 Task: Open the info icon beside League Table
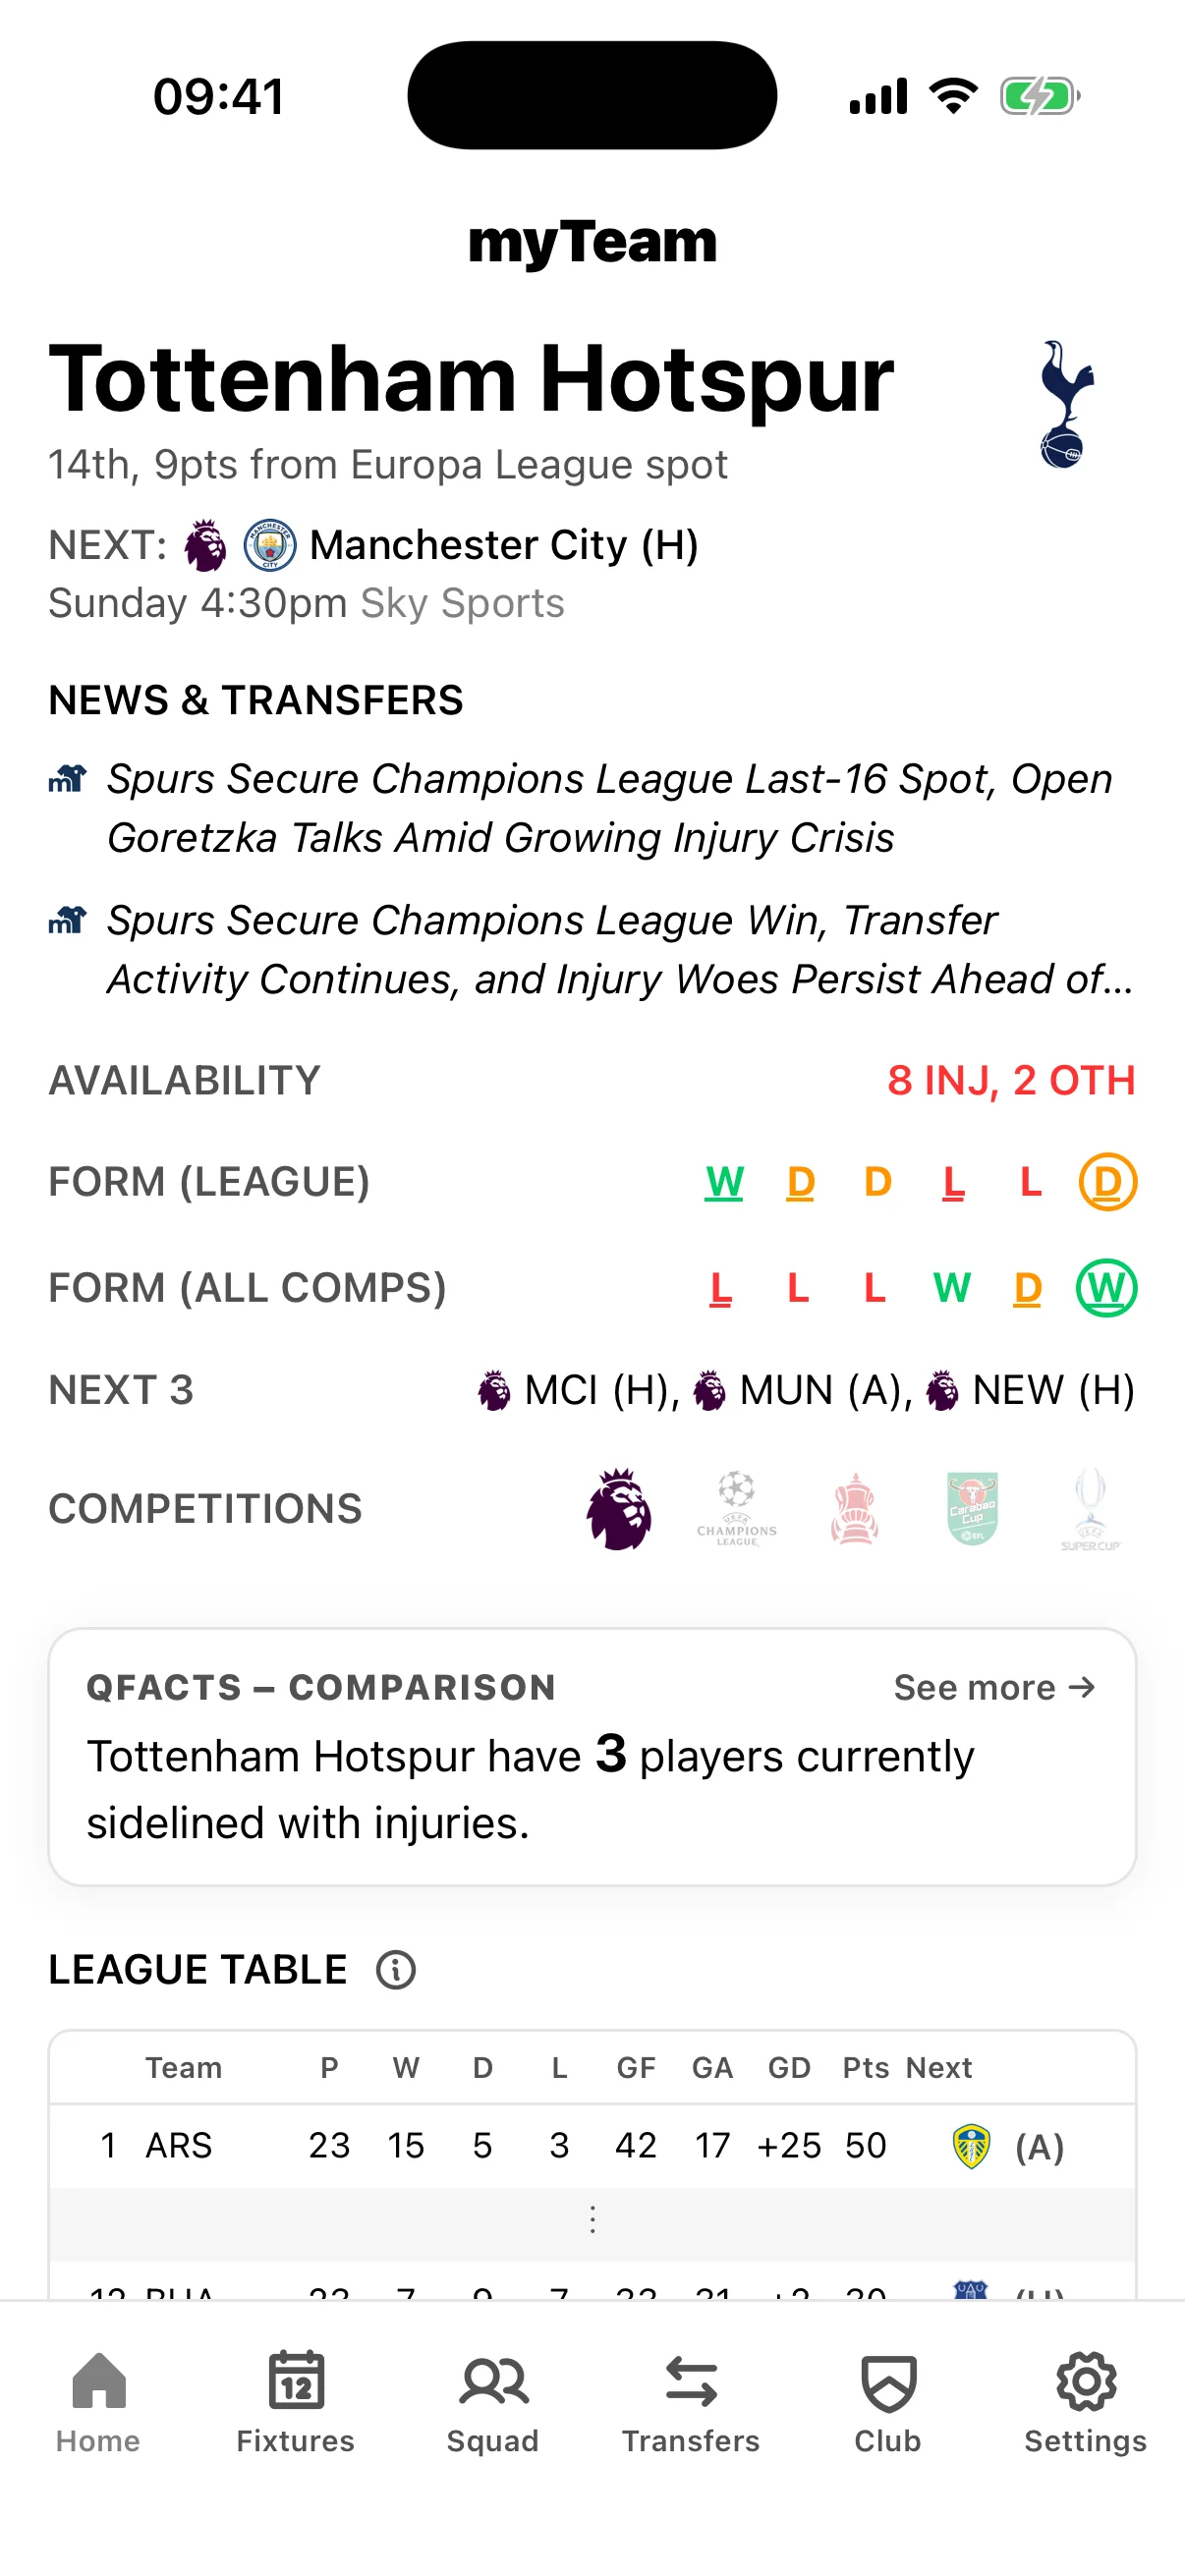coord(396,1970)
